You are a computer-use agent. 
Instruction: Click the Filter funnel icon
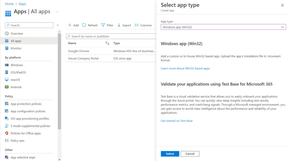coord(103,25)
